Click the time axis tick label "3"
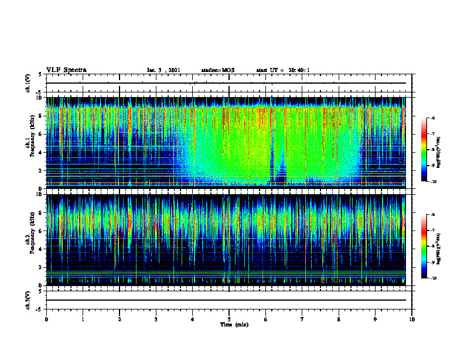This screenshot has width=464, height=358. point(156,319)
